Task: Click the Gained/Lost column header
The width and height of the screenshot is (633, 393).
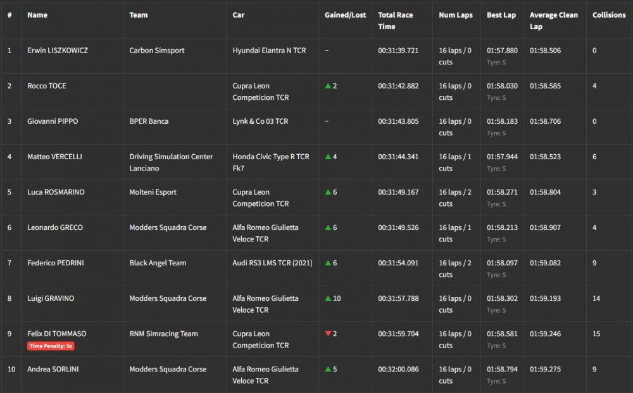Action: coord(345,15)
